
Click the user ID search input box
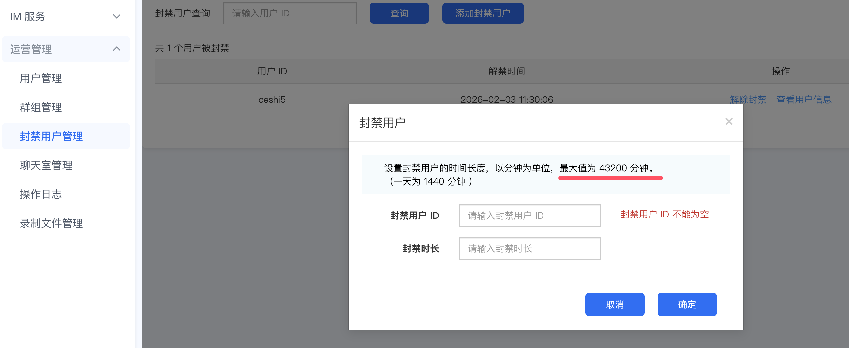(290, 13)
